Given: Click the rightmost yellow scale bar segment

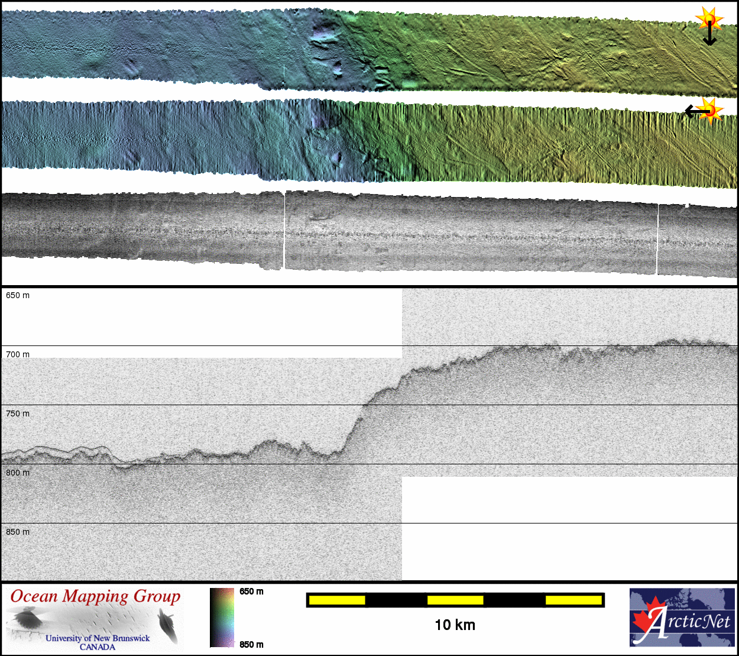Looking at the screenshot, I should tap(573, 600).
